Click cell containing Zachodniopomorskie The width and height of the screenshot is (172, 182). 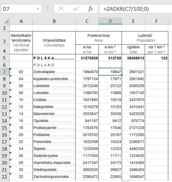pyautogui.click(x=54, y=177)
